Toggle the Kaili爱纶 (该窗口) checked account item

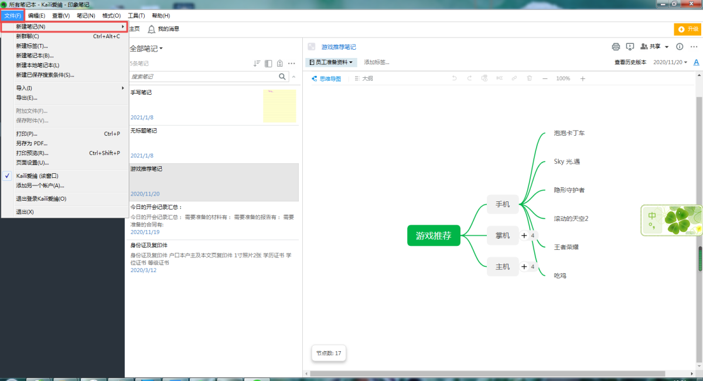37,176
